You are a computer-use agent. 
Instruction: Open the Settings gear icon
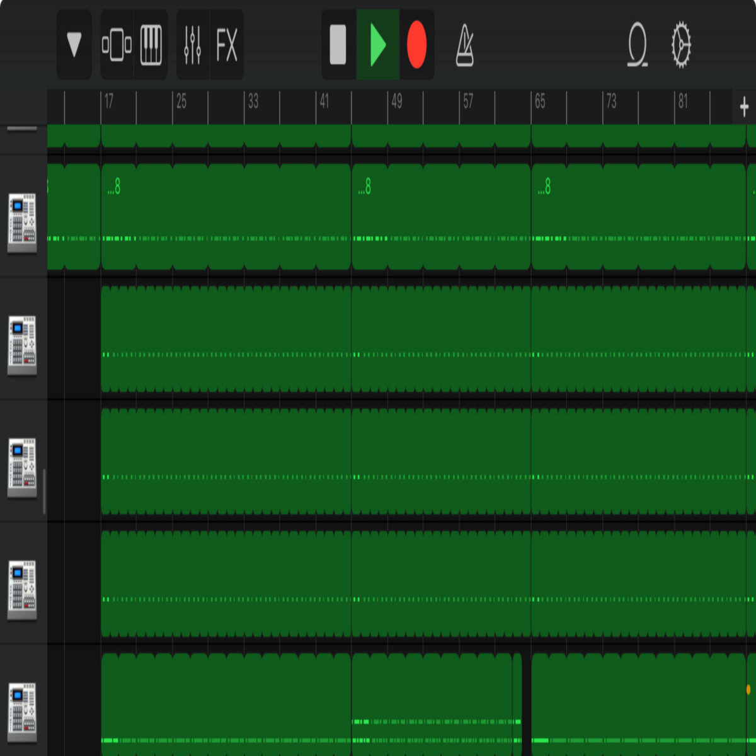681,45
